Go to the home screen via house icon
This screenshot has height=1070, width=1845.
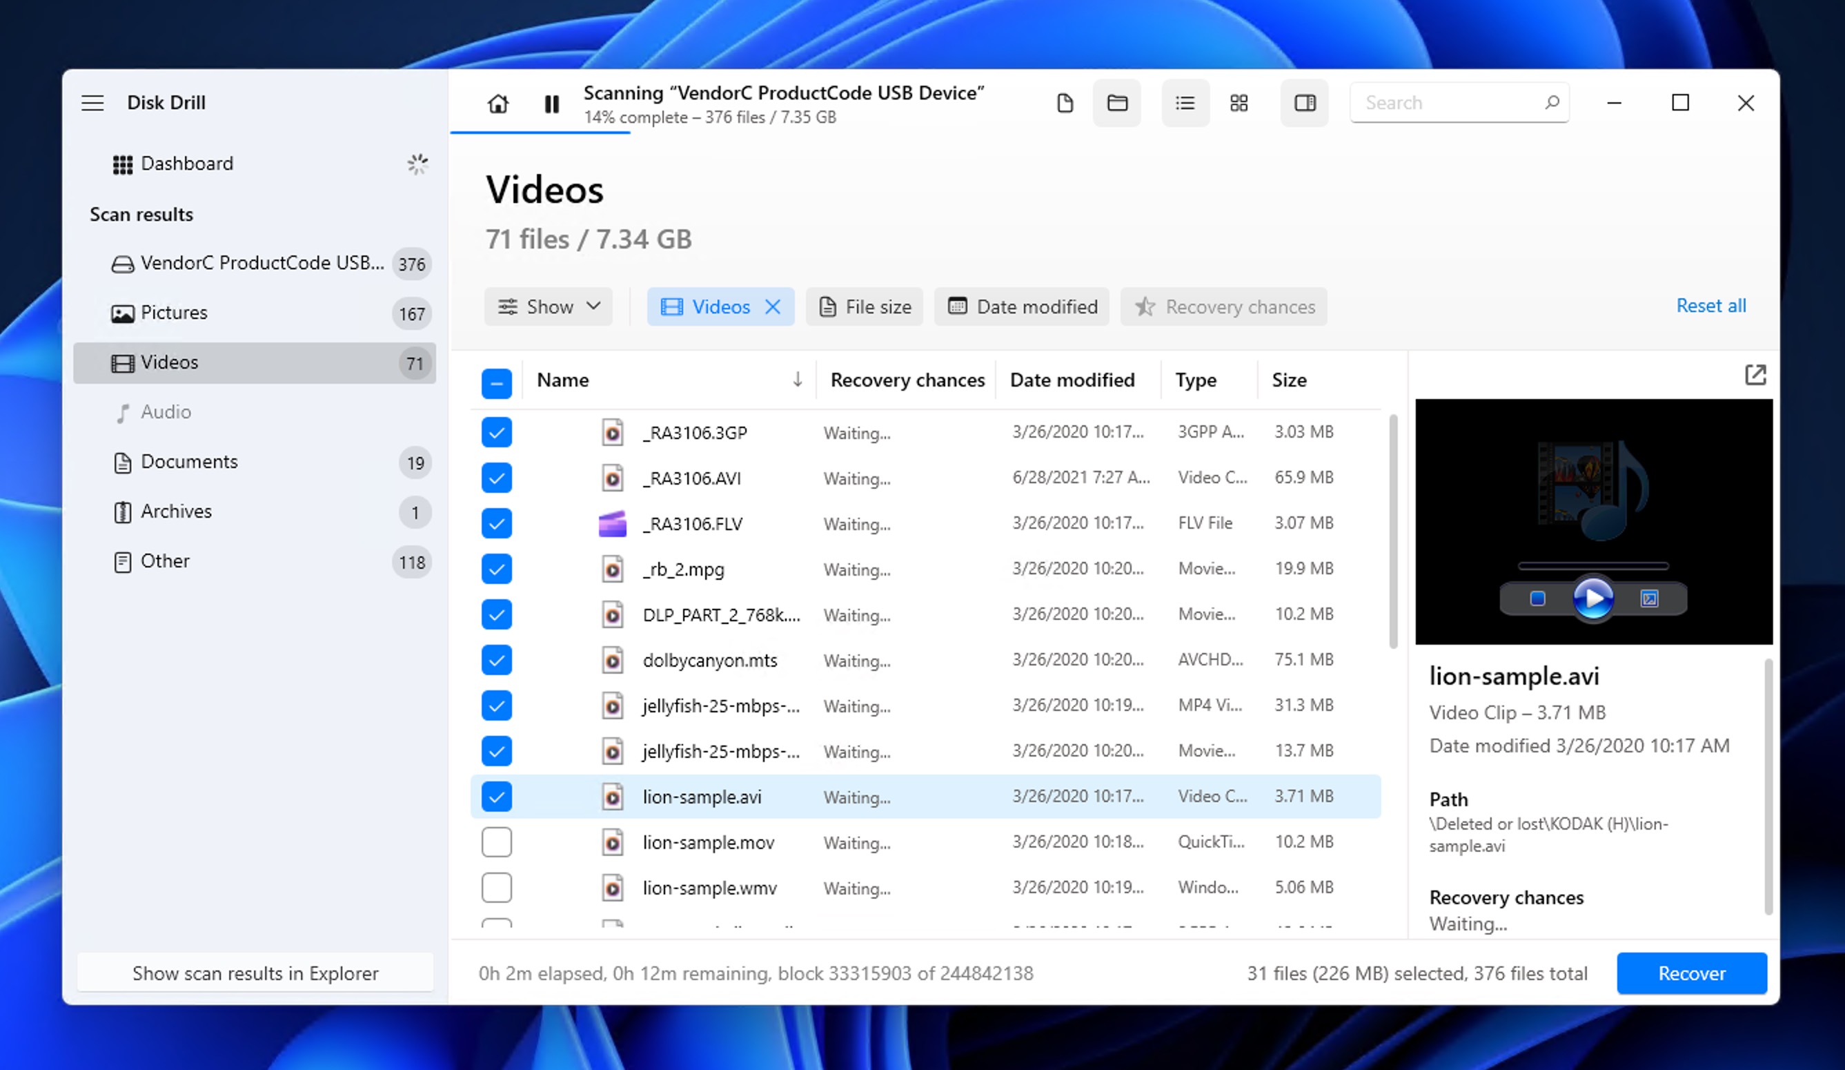[498, 104]
